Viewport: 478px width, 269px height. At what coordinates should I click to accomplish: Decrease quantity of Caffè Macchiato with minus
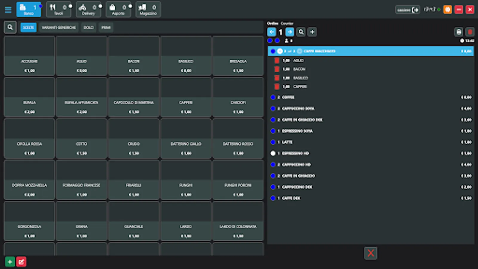(280, 51)
